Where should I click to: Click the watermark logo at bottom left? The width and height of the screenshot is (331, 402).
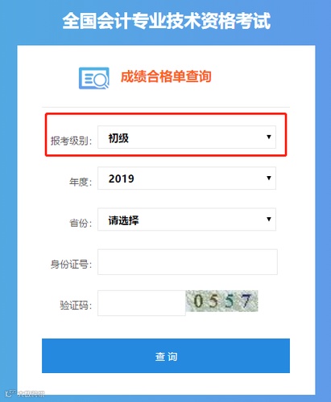[x=25, y=393]
